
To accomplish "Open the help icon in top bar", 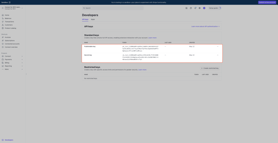I will click(191, 8).
